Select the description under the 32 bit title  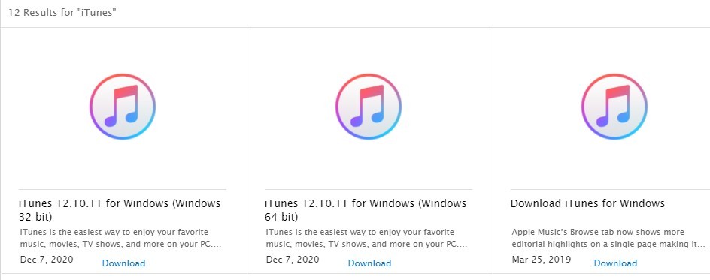(x=120, y=239)
